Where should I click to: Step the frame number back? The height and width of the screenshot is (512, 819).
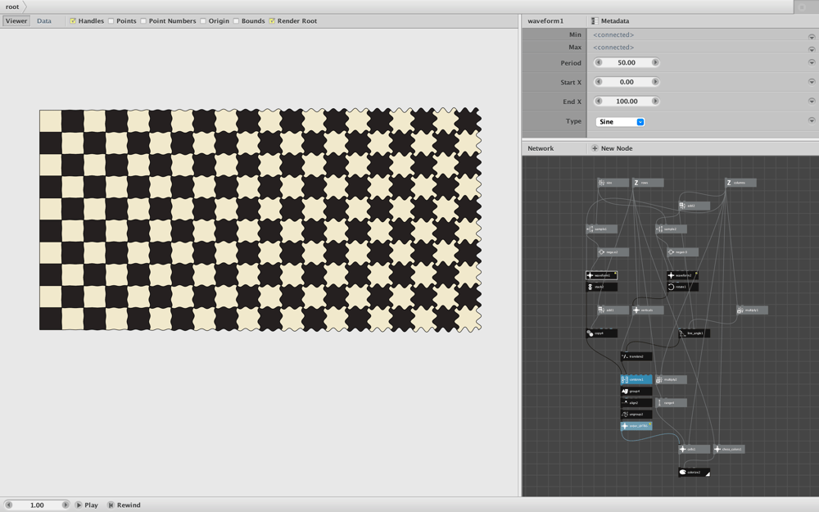pyautogui.click(x=8, y=505)
